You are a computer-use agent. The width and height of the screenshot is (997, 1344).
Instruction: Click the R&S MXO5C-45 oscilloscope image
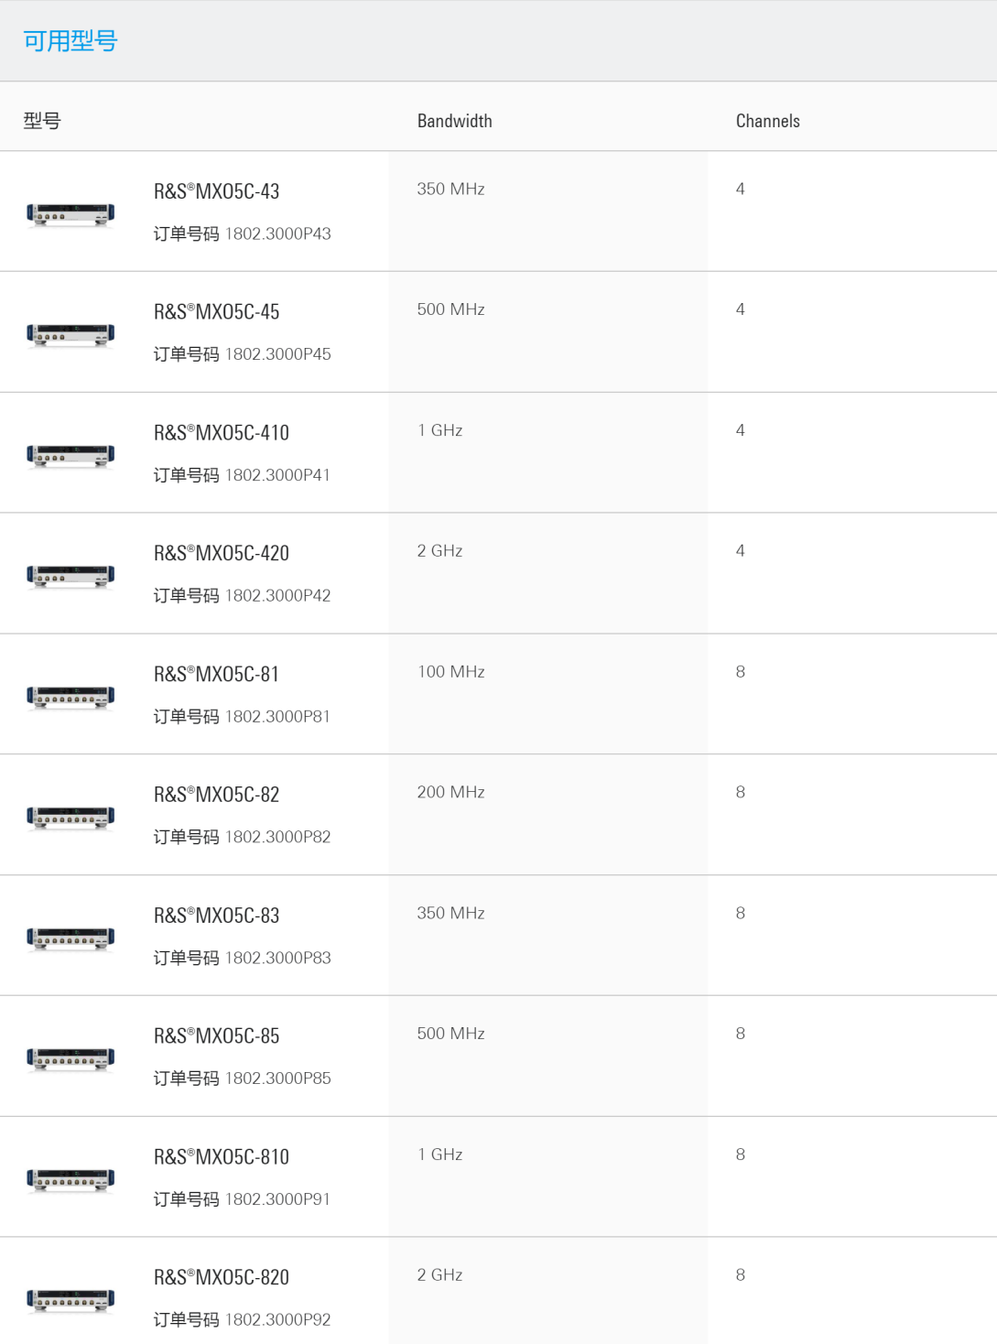click(70, 335)
